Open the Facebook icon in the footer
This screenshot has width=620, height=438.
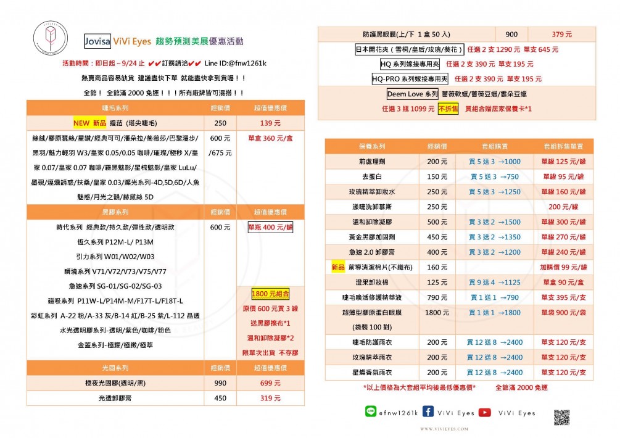(428, 411)
